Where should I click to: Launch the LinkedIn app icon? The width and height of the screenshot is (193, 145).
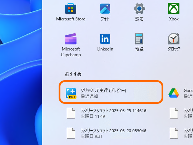point(105,39)
